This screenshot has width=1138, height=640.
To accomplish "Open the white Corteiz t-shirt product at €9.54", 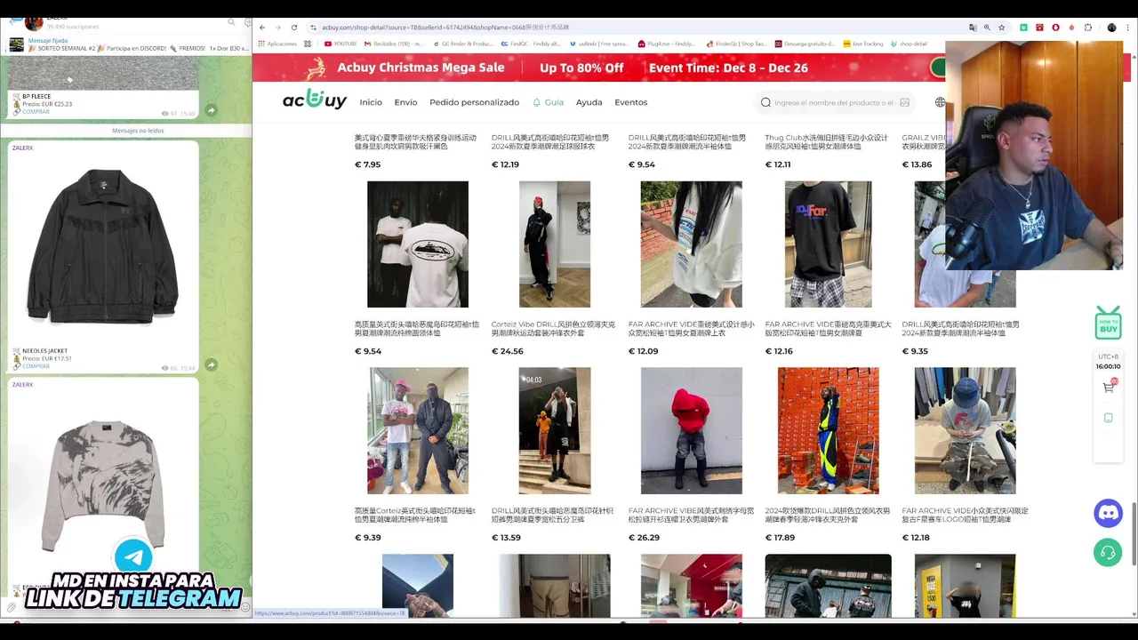I will tap(417, 244).
